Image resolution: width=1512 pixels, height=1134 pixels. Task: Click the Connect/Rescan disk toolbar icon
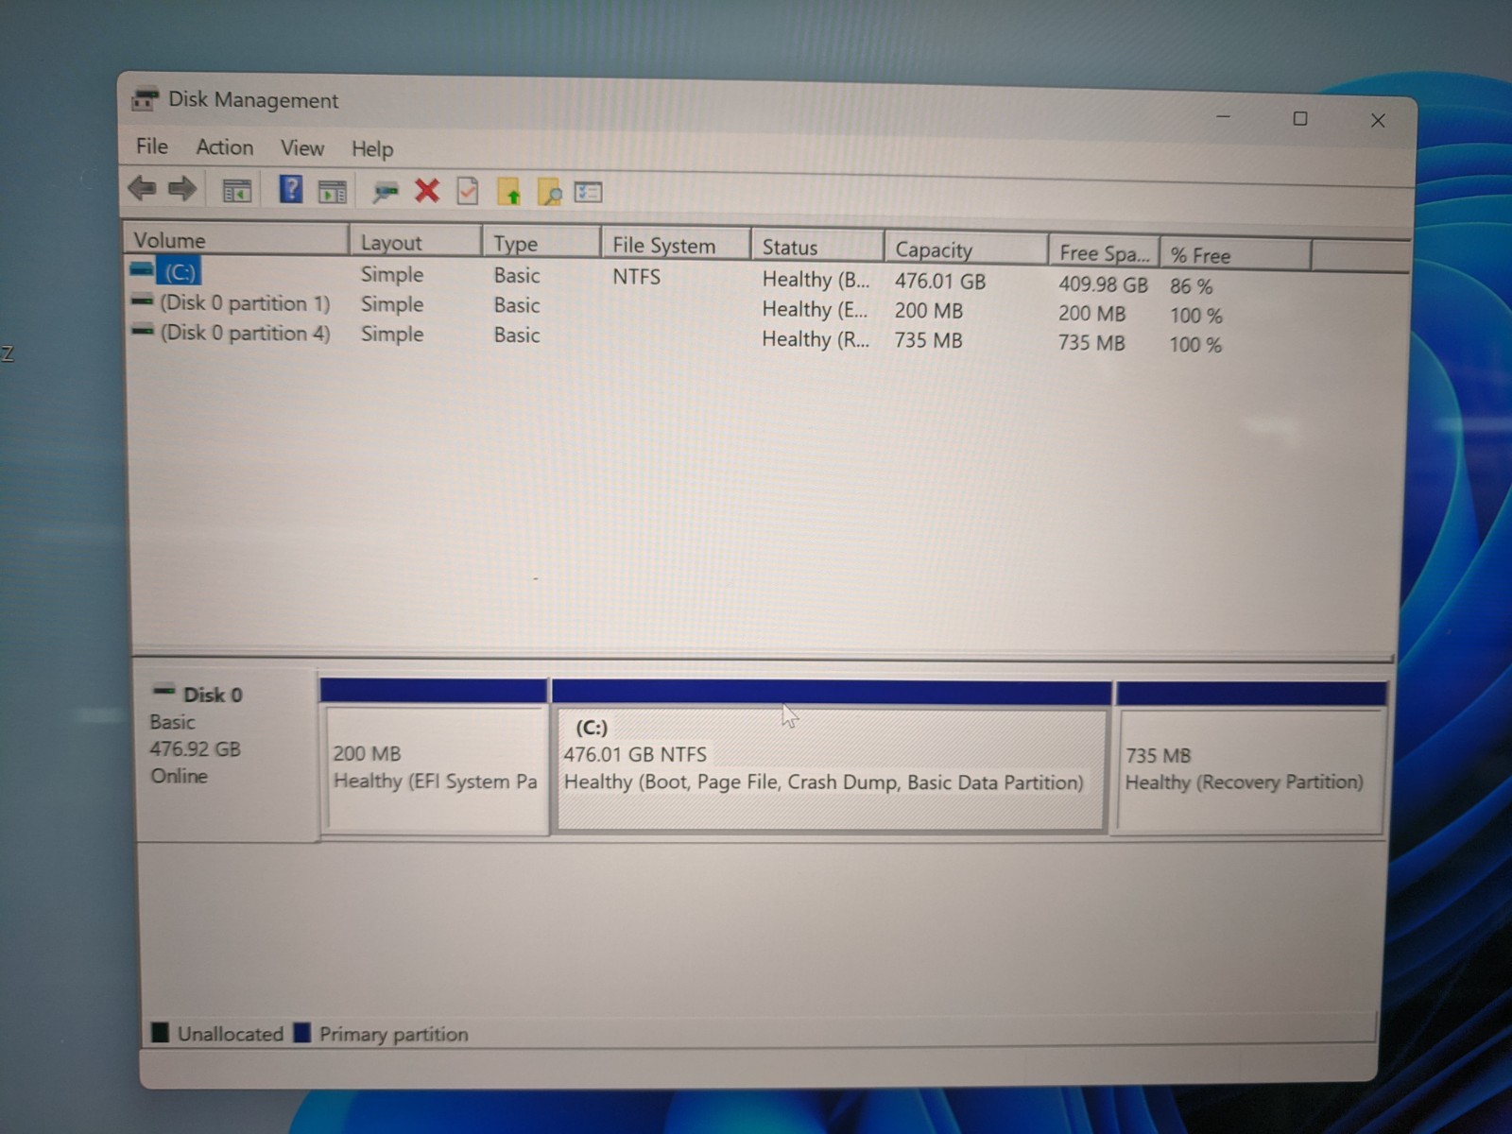tap(385, 193)
